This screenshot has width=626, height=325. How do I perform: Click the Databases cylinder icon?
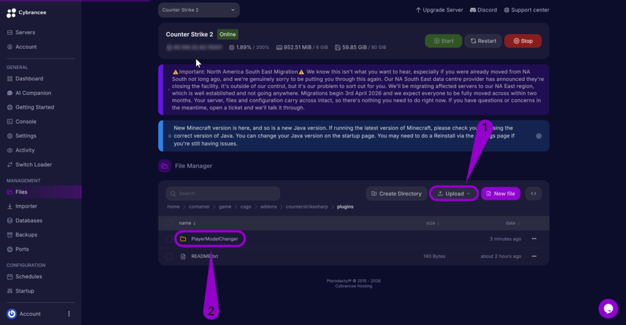click(10, 221)
